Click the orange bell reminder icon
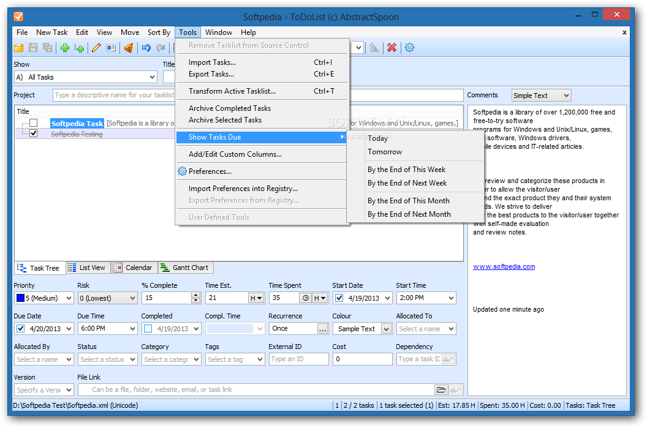 [128, 48]
